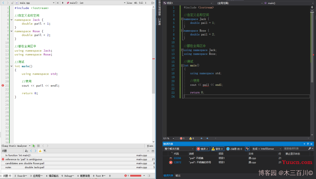Collapse namespace Rose fold in Qt Creator
The image size is (316, 179).
tap(11, 31)
